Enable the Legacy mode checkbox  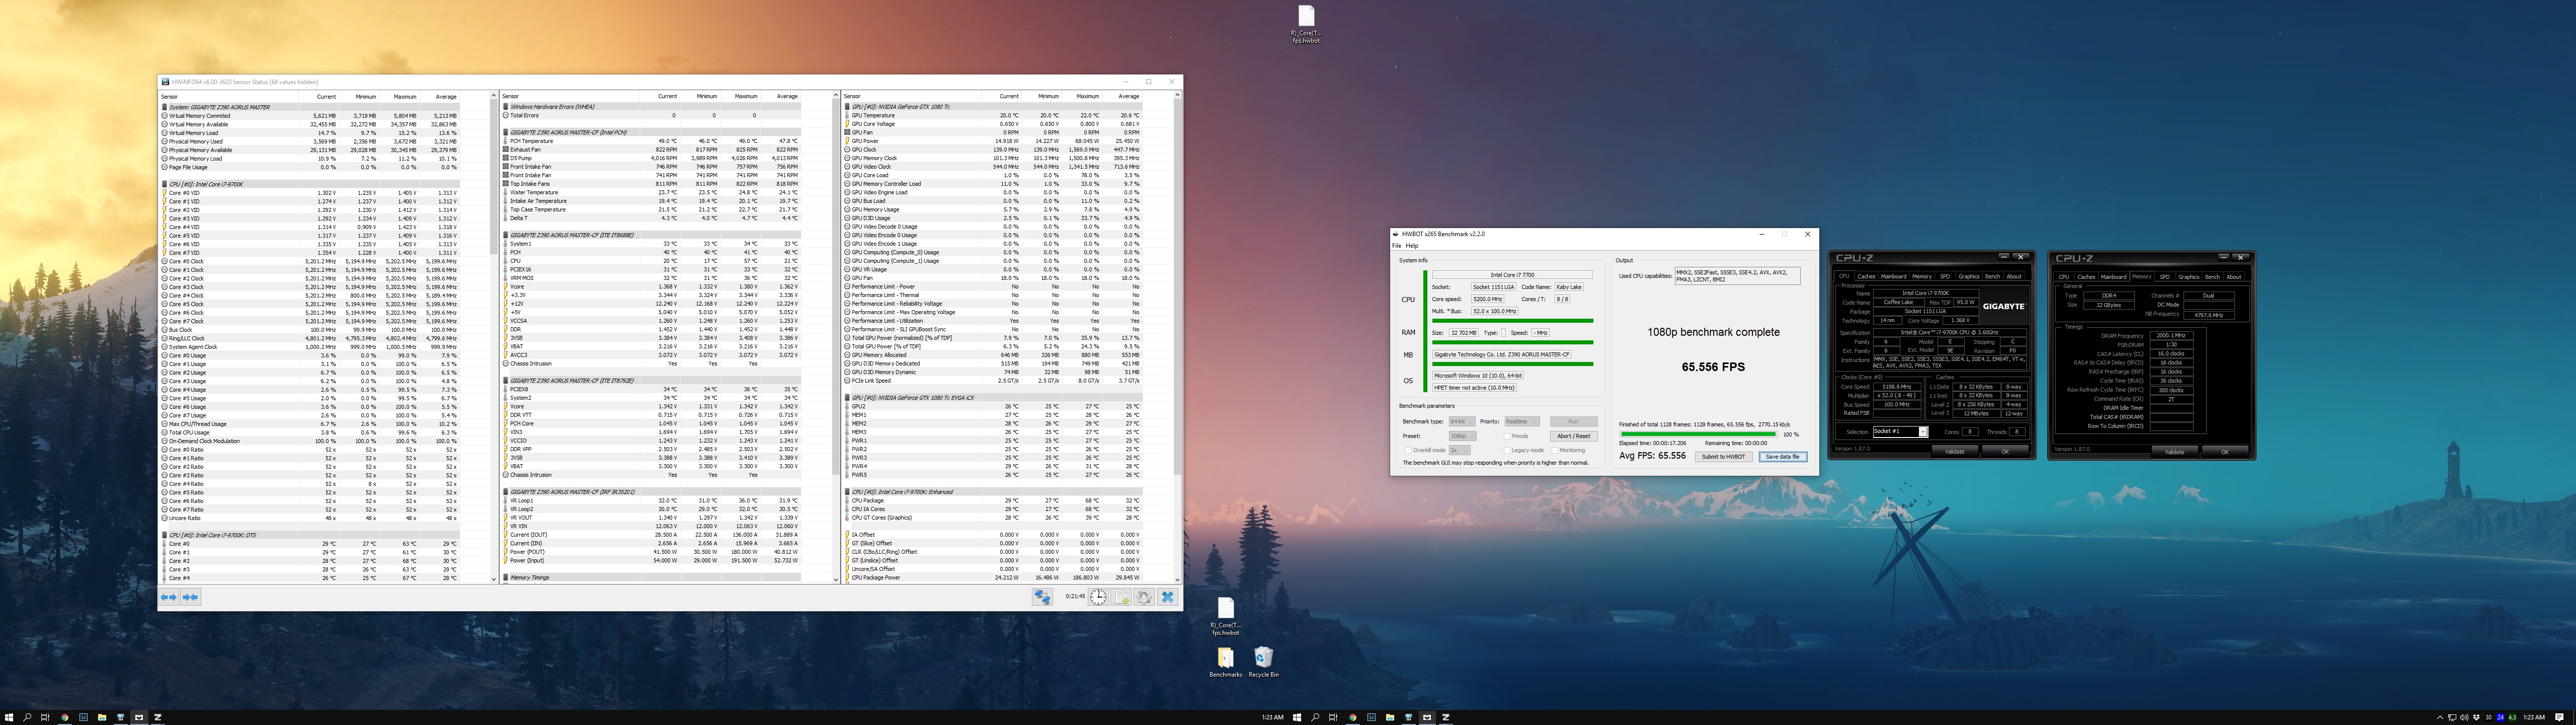(1507, 451)
